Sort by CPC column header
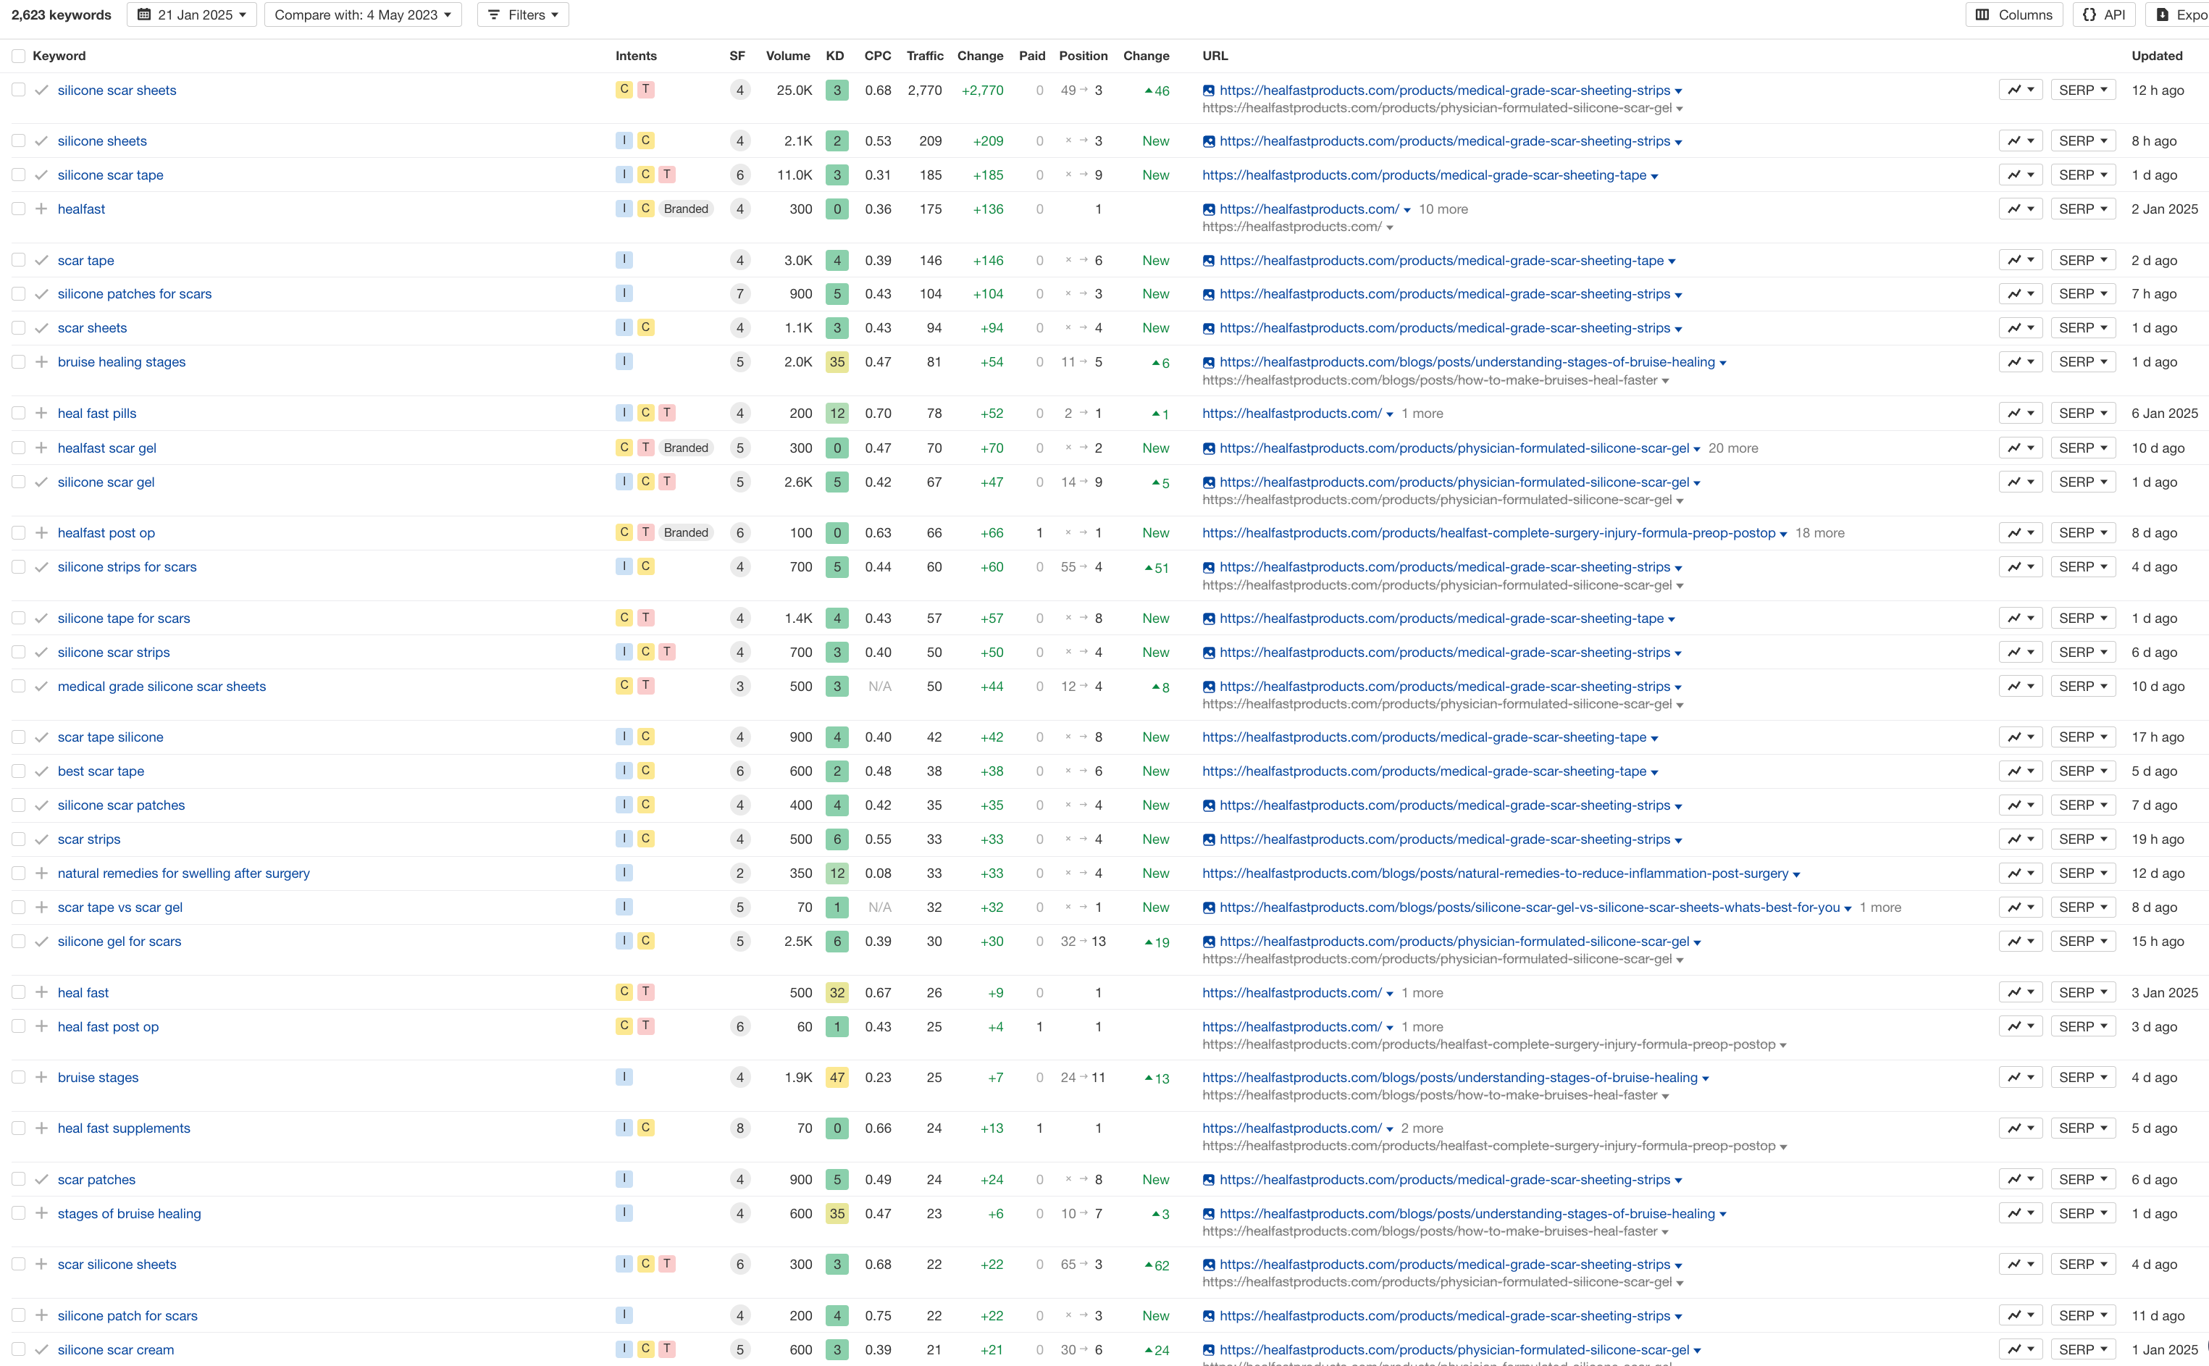The width and height of the screenshot is (2209, 1366). tap(877, 56)
